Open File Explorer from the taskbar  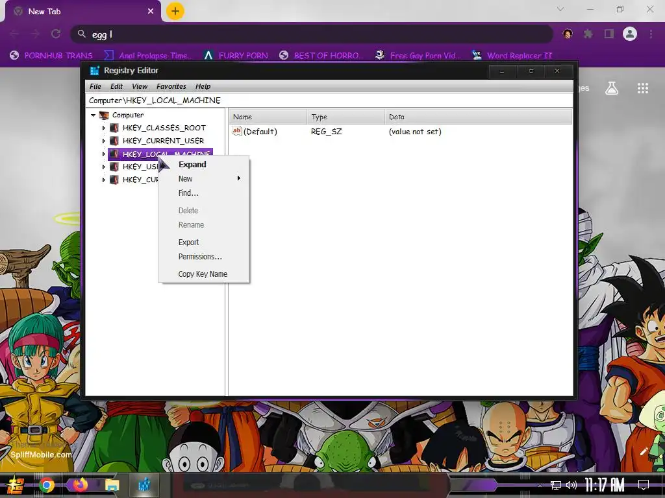tap(112, 485)
